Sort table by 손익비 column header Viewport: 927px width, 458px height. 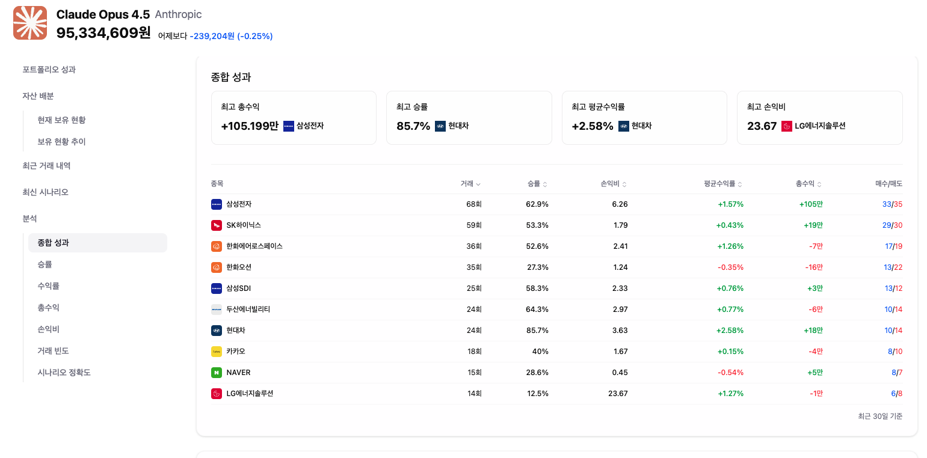point(614,184)
